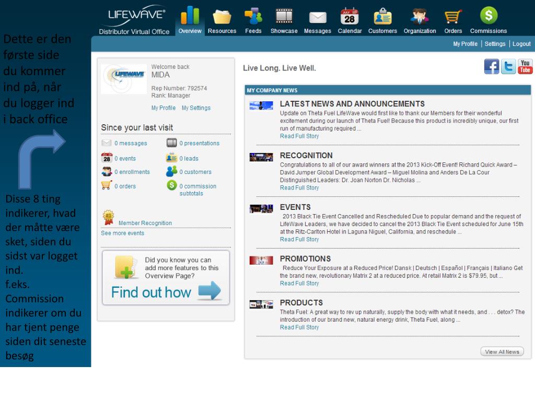Open My Profile link under Rank

tap(164, 108)
